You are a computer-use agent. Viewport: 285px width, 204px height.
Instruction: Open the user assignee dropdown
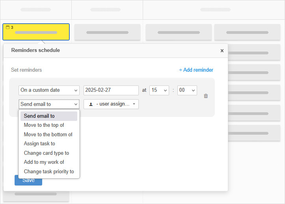[111, 104]
